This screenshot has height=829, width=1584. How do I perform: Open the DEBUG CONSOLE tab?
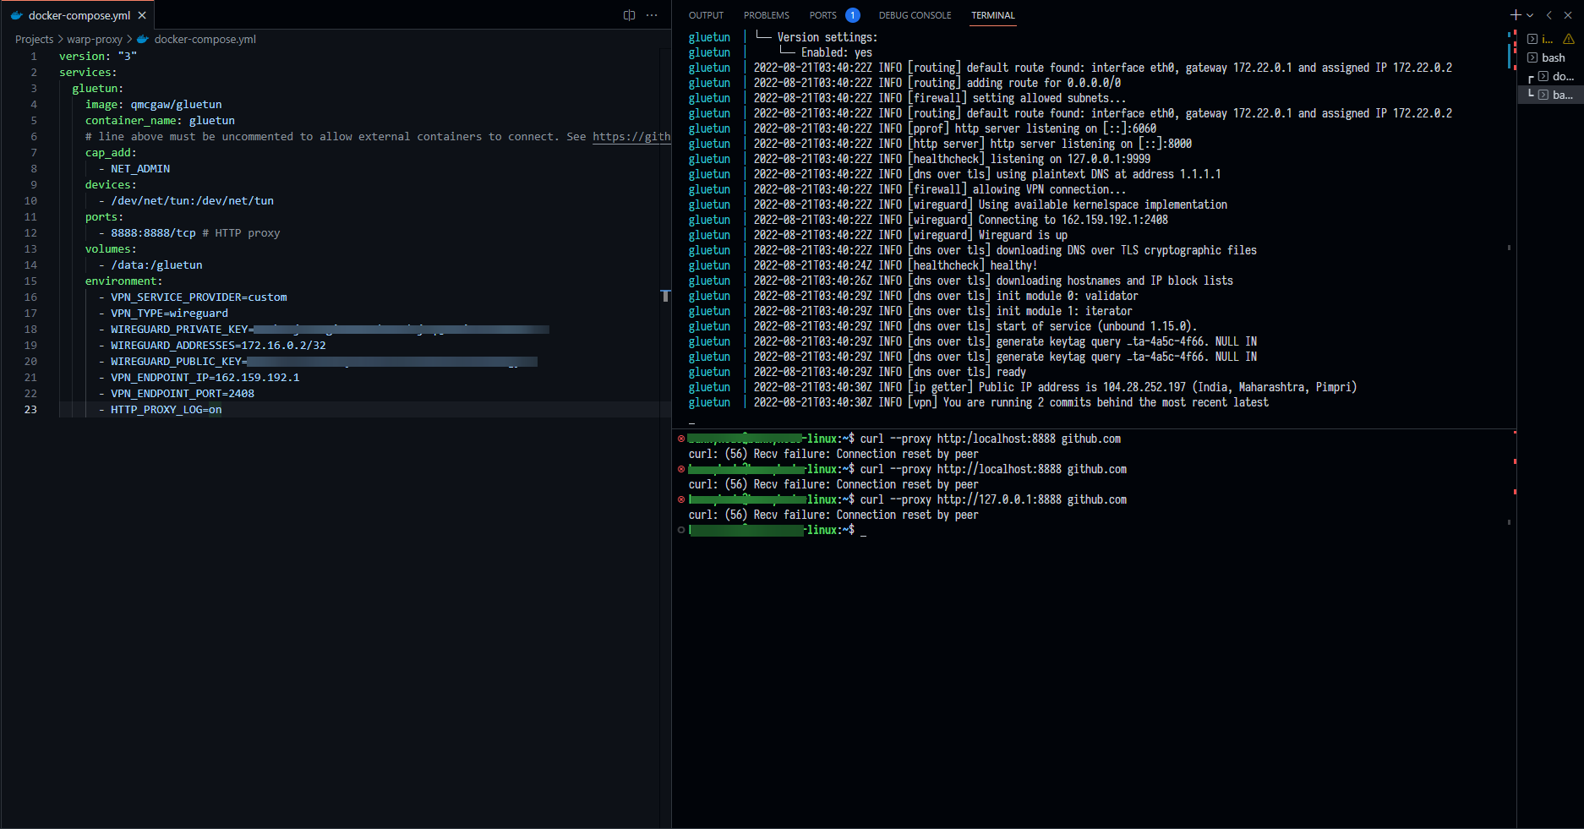pyautogui.click(x=915, y=14)
